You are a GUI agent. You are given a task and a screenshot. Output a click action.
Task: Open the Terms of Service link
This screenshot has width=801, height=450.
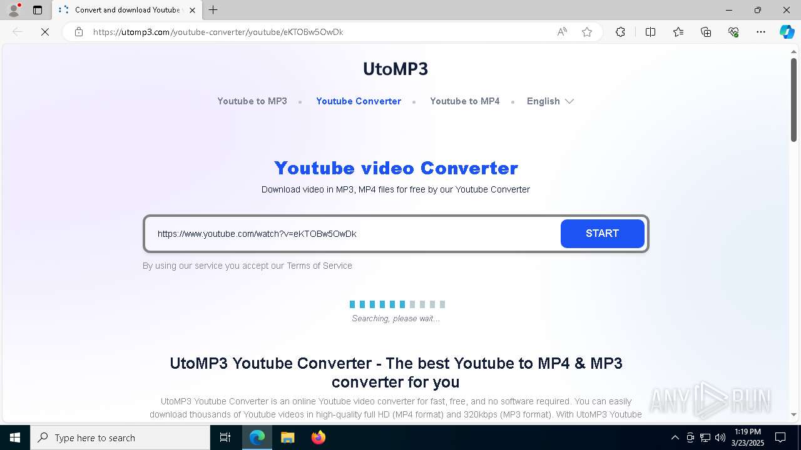[319, 266]
